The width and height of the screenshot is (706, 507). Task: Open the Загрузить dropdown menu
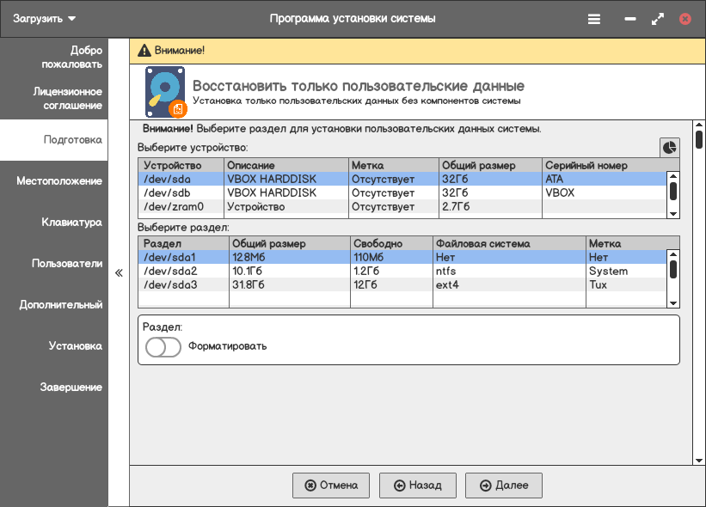click(x=45, y=18)
